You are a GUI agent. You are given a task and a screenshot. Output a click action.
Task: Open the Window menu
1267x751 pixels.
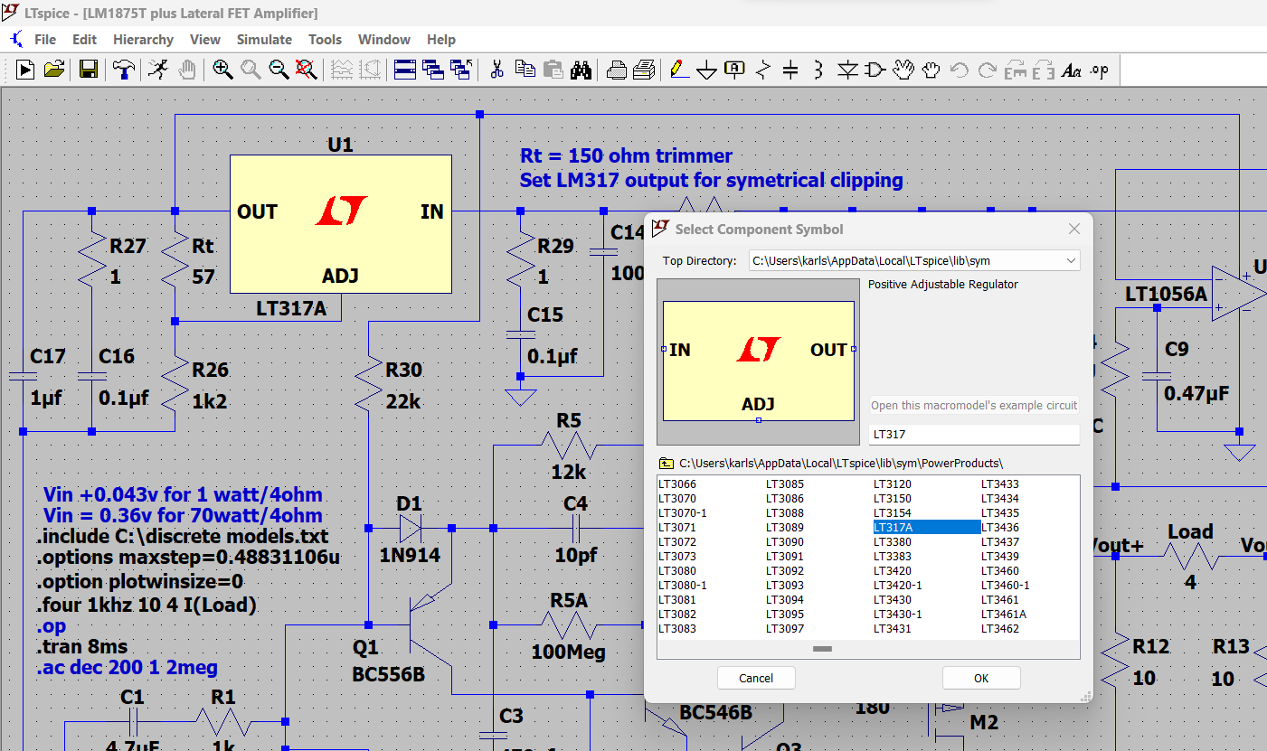[x=384, y=40]
